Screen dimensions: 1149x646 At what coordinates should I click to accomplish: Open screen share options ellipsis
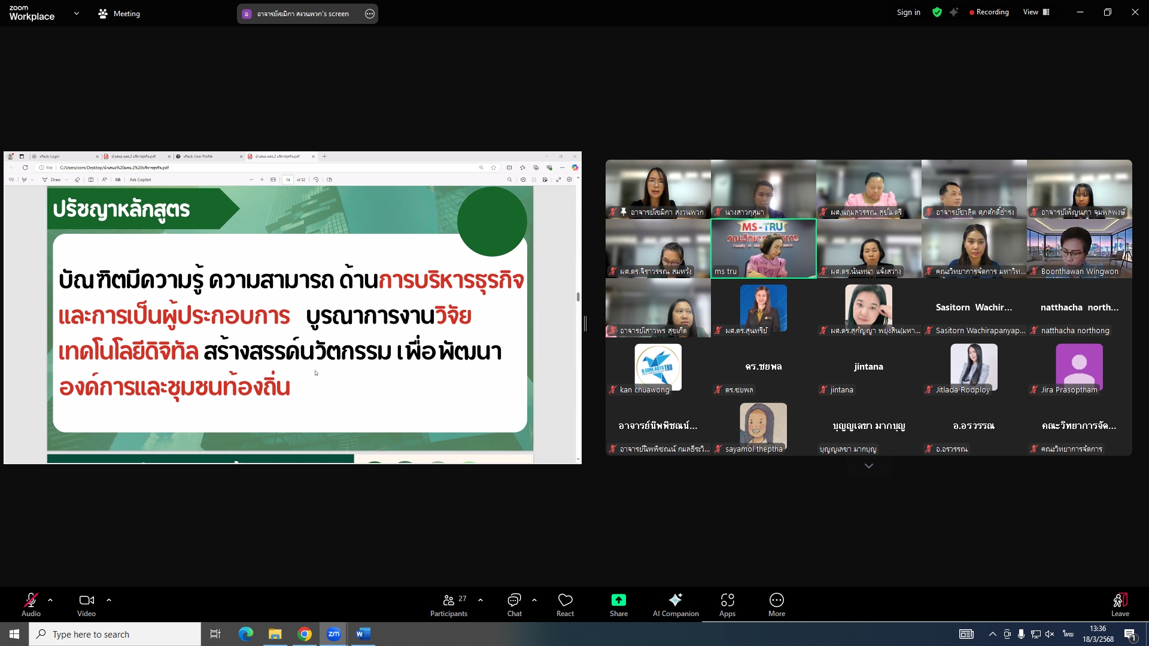pyautogui.click(x=370, y=14)
